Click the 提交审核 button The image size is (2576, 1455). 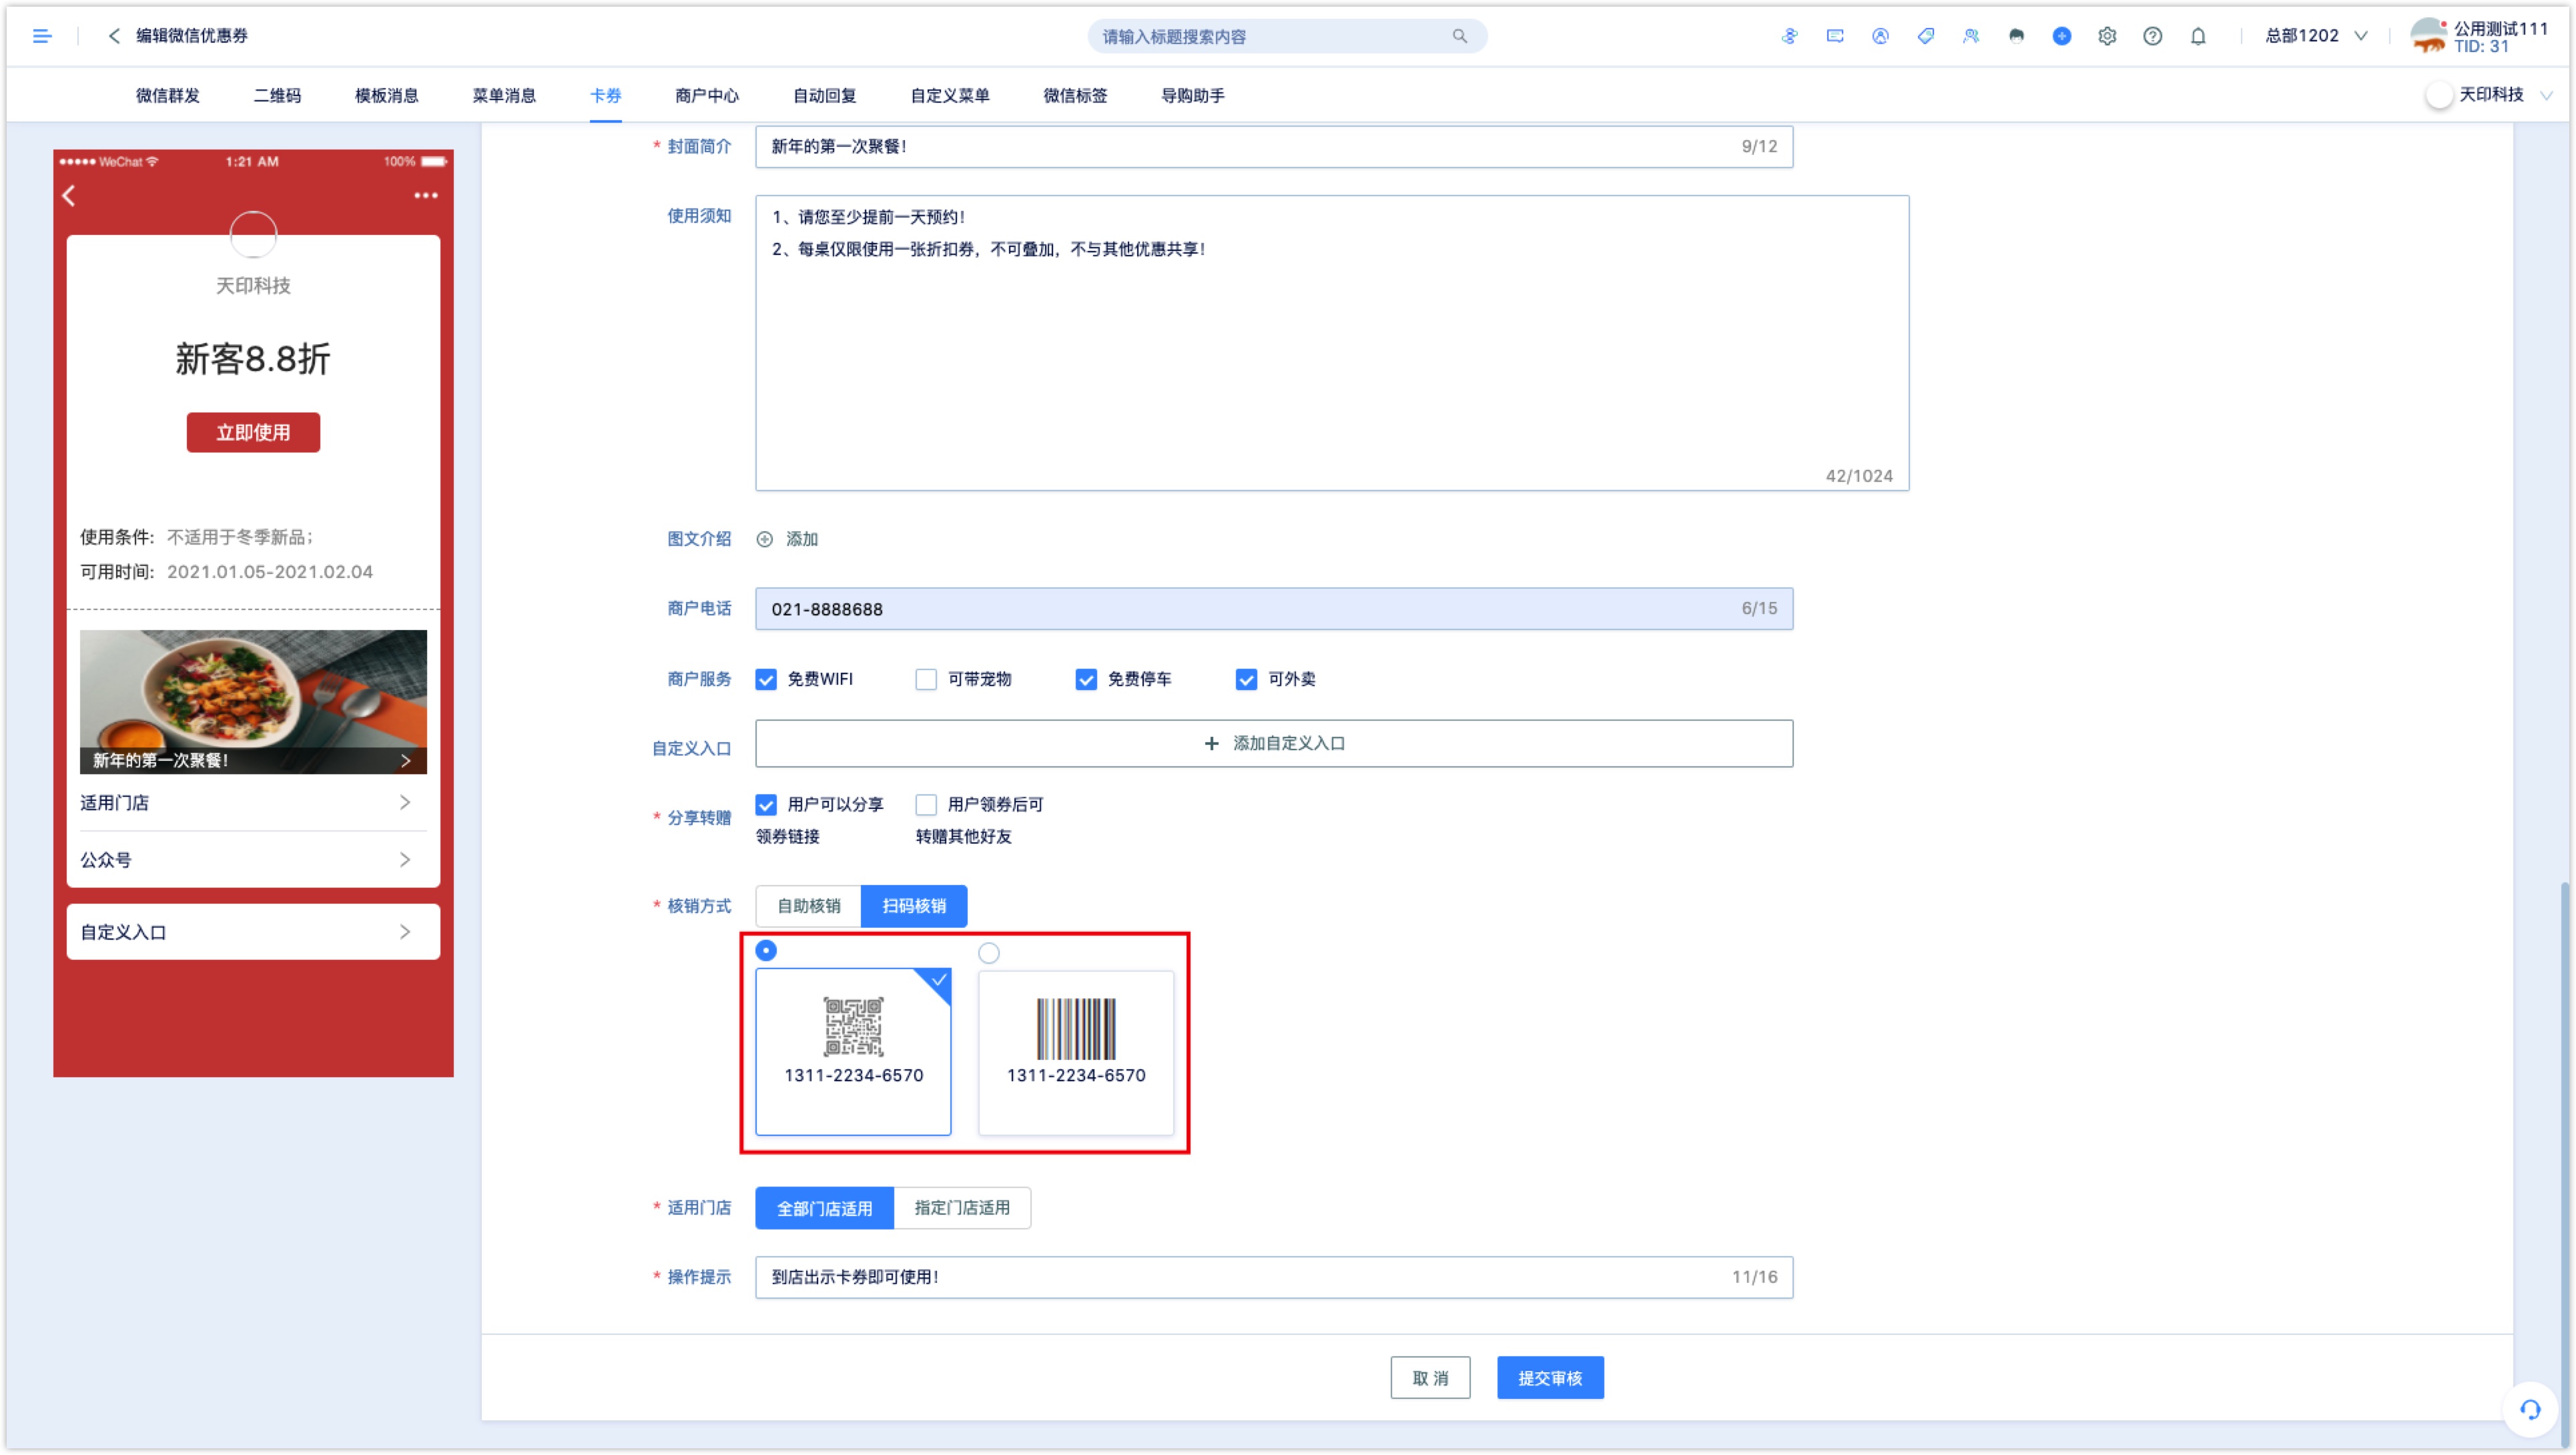coord(1550,1378)
